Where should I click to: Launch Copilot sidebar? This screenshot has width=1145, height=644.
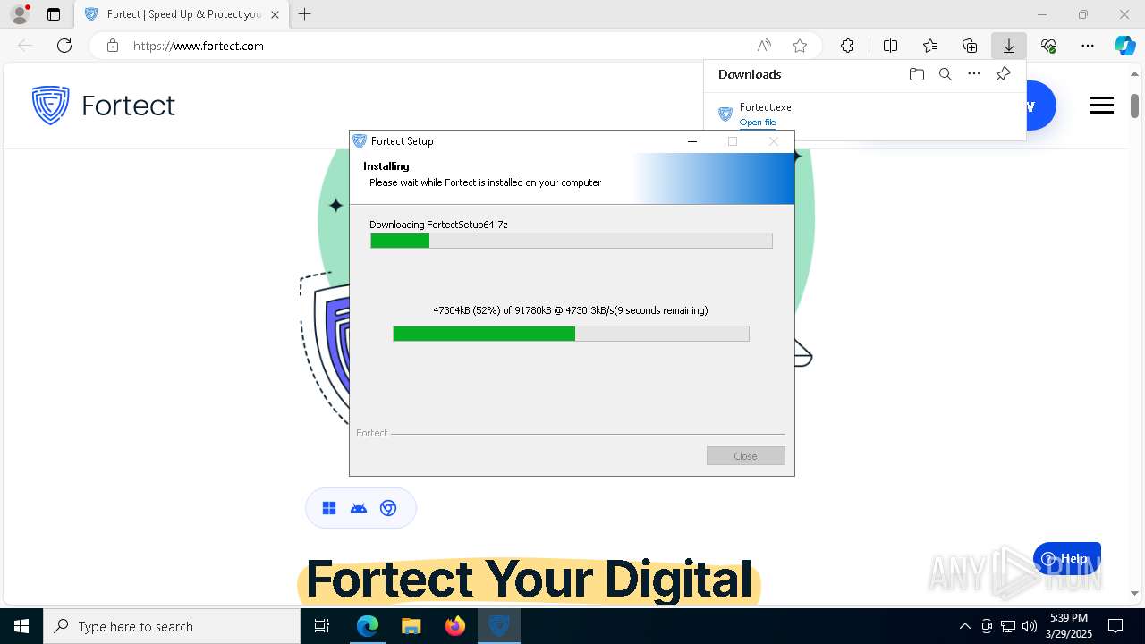click(1124, 46)
